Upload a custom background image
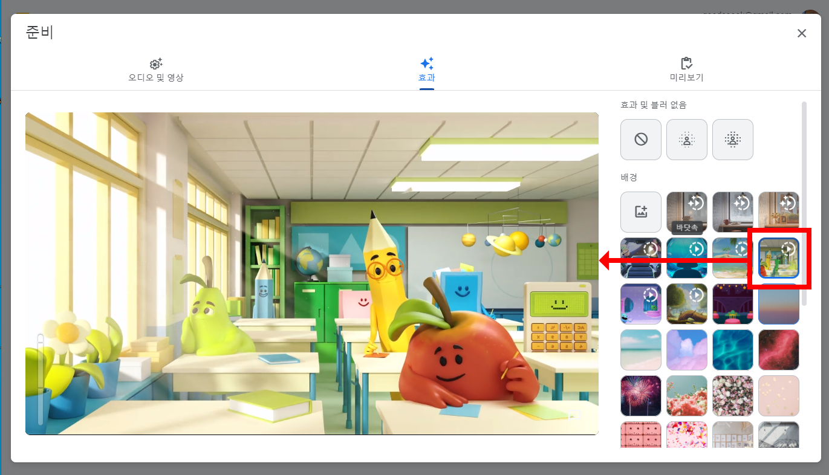The height and width of the screenshot is (475, 829). pos(640,212)
